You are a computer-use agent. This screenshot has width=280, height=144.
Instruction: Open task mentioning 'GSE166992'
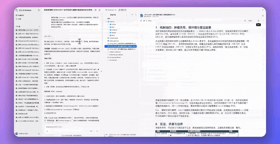coord(28,121)
